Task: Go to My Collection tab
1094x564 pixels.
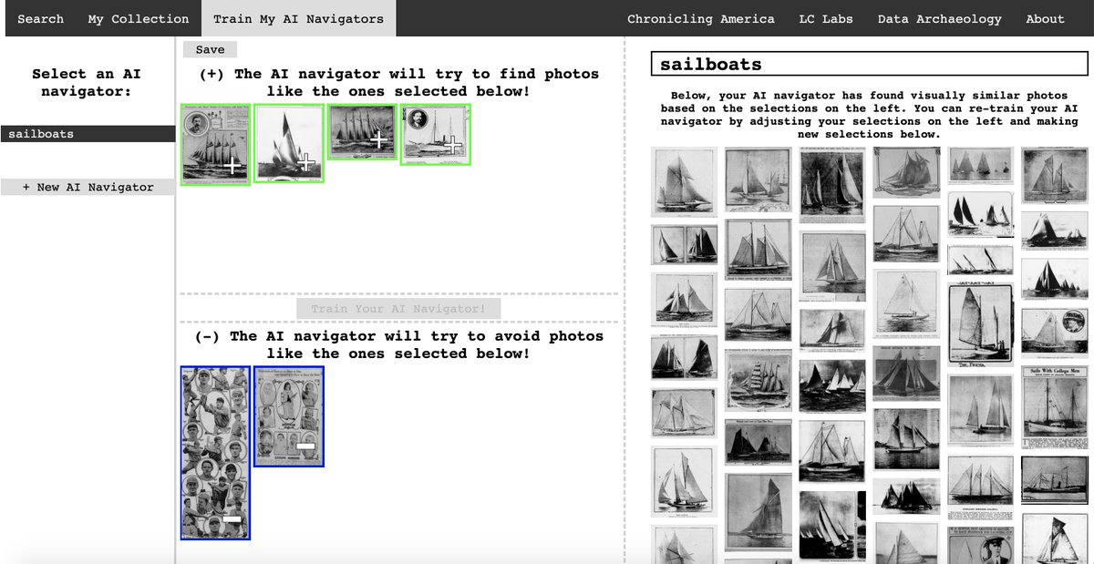Action: click(x=139, y=18)
